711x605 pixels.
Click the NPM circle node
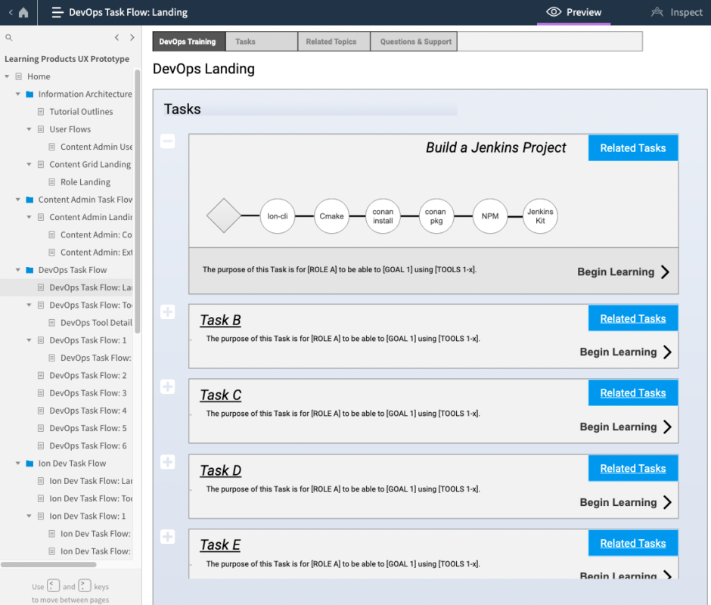[489, 216]
